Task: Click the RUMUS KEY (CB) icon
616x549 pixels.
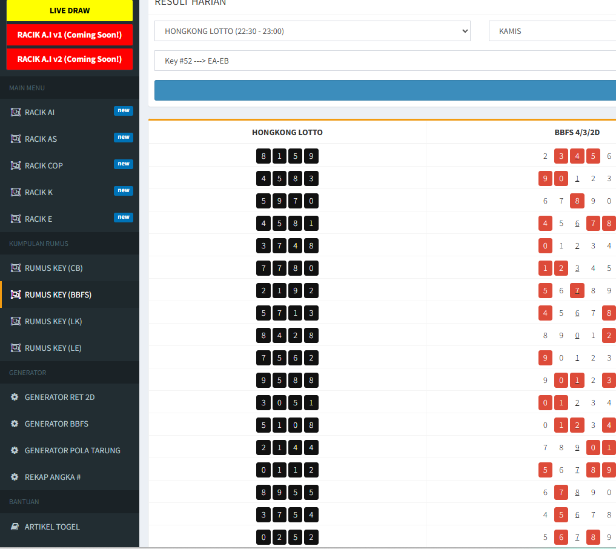Action: (x=15, y=268)
